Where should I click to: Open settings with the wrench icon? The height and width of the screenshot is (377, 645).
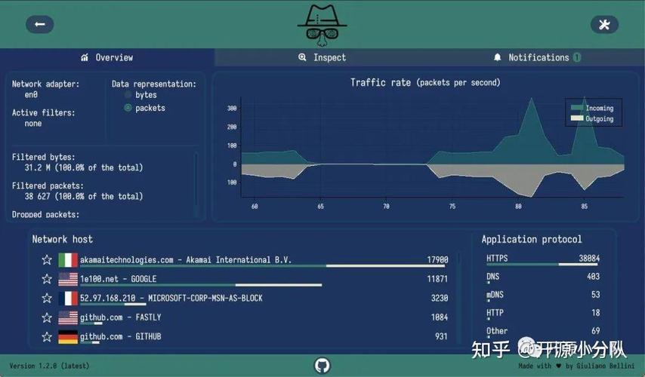[604, 25]
